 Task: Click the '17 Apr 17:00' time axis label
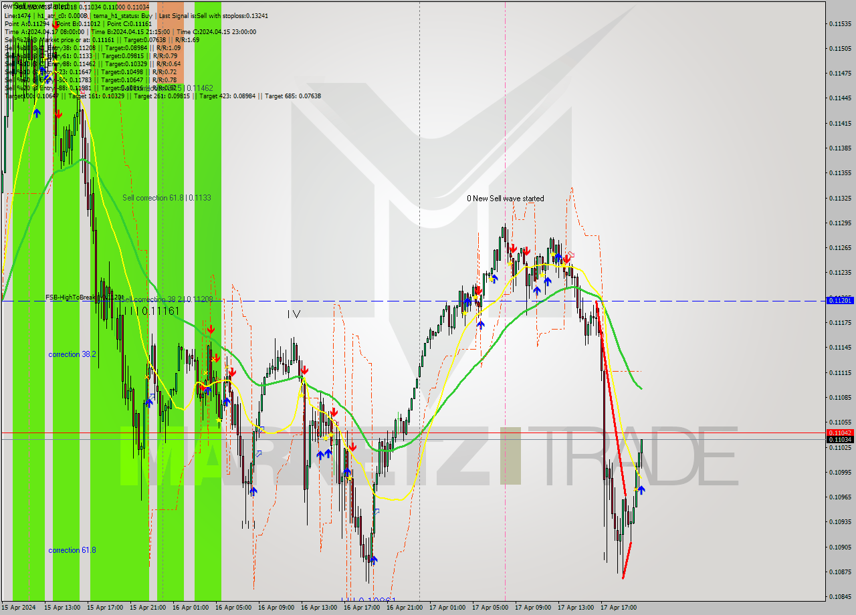click(x=619, y=608)
